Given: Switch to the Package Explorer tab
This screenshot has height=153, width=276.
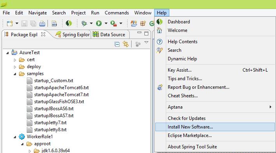Looking at the screenshot, I should click(24, 35).
